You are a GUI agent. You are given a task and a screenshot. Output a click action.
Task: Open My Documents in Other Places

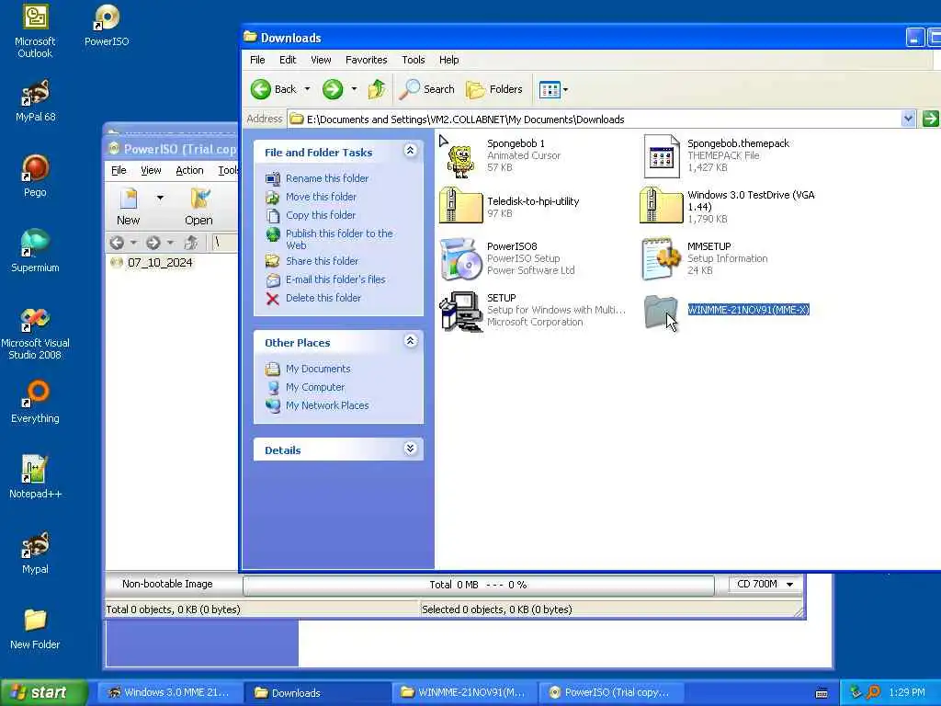(318, 369)
